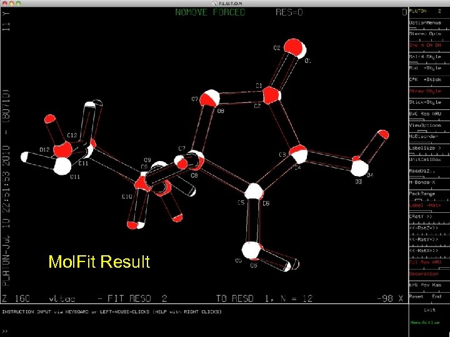The image size is (450, 337).
Task: Click the Resd012.. menu item
Action: pyautogui.click(x=422, y=171)
